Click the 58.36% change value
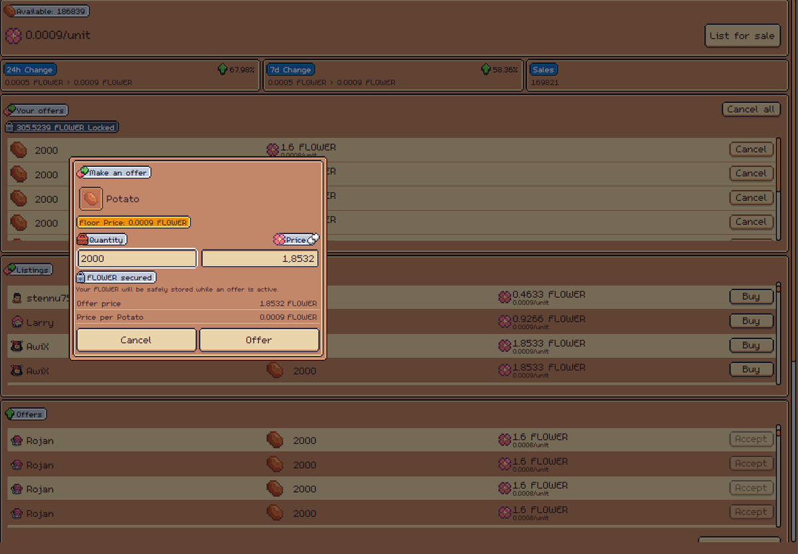798x554 pixels. (505, 69)
